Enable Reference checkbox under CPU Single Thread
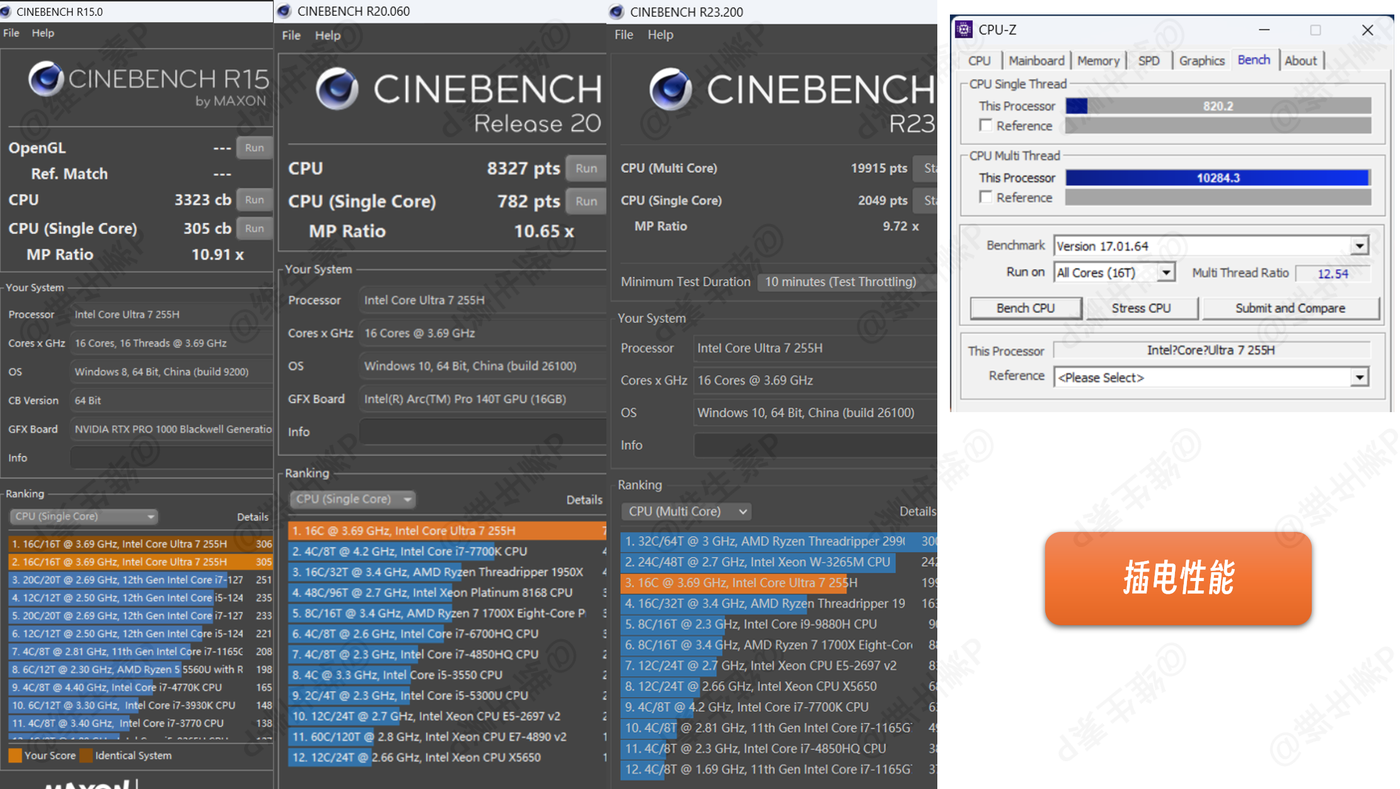The width and height of the screenshot is (1400, 789). click(986, 125)
